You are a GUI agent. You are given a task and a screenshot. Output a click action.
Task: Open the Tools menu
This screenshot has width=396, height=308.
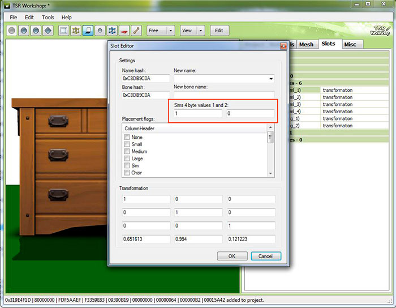[x=48, y=18]
